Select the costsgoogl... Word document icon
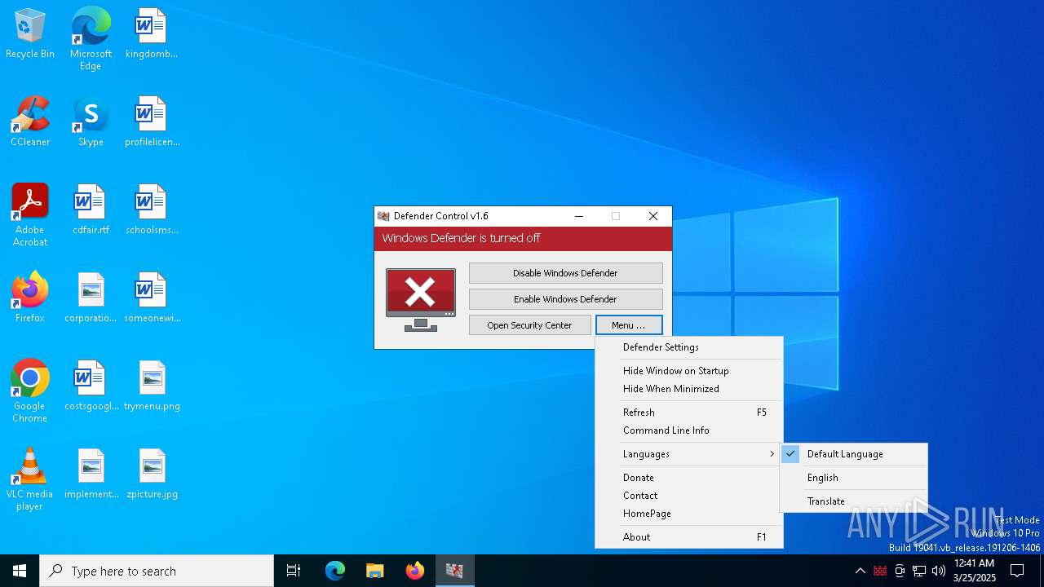Image resolution: width=1044 pixels, height=587 pixels. coord(91,386)
